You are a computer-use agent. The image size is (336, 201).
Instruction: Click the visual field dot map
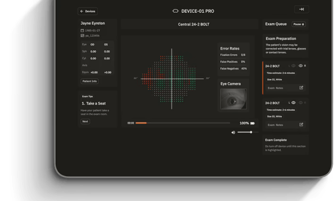pos(171,79)
